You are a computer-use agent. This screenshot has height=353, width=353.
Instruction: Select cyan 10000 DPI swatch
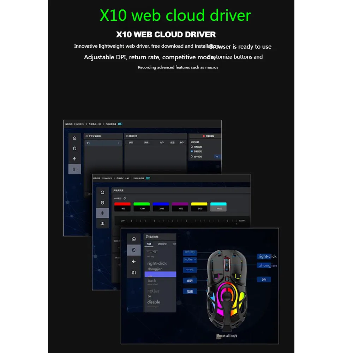click(x=219, y=207)
